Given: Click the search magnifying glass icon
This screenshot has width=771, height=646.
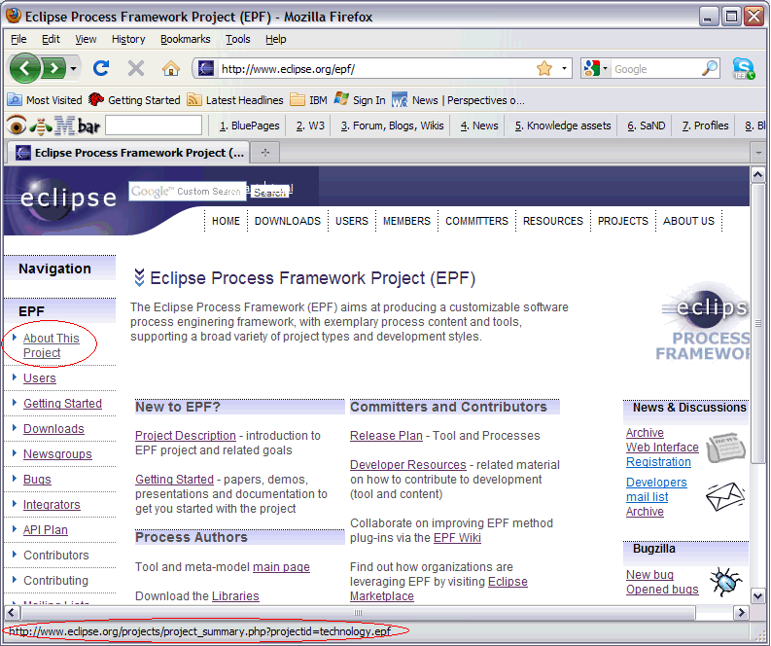Looking at the screenshot, I should point(711,68).
